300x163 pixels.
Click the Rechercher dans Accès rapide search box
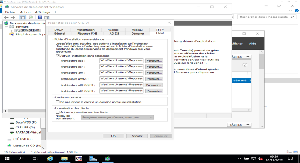pyautogui.click(x=266, y=17)
